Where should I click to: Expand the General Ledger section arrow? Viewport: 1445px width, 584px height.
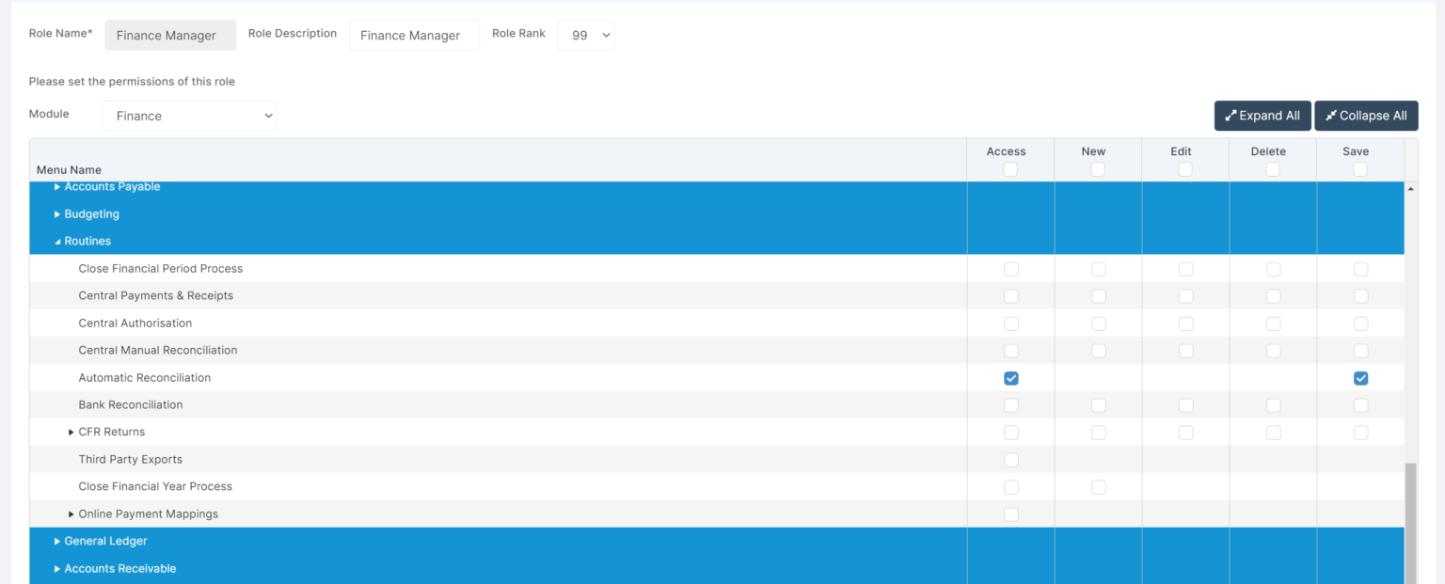(x=57, y=542)
